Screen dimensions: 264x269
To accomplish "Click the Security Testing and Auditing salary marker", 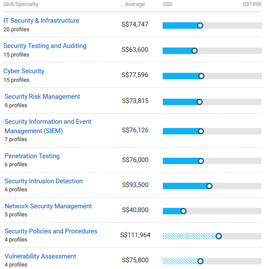I will (194, 51).
